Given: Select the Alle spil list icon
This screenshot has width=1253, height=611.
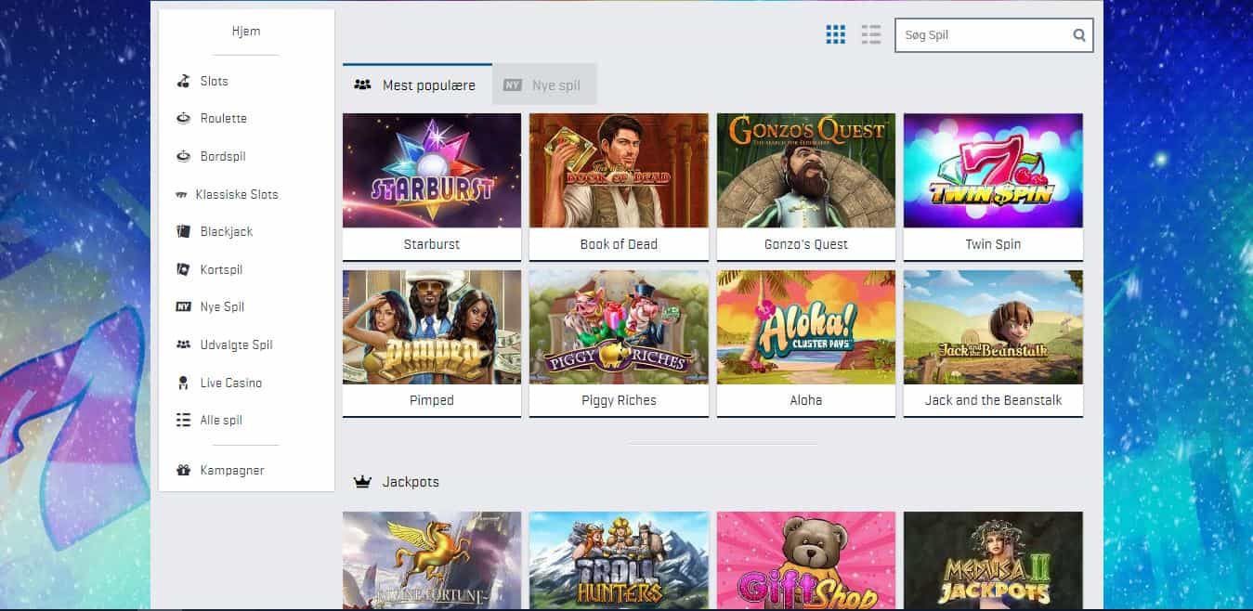Looking at the screenshot, I should [x=183, y=421].
